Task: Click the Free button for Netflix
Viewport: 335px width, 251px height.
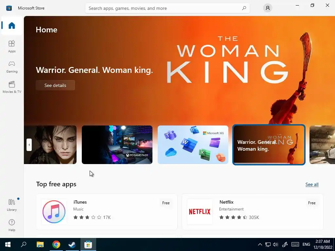Action: tap(312, 203)
